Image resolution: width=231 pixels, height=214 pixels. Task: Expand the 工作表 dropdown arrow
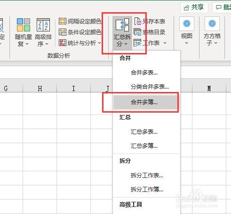tap(165, 43)
